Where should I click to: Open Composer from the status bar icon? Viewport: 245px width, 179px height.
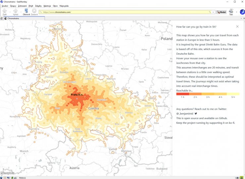(x=8, y=178)
